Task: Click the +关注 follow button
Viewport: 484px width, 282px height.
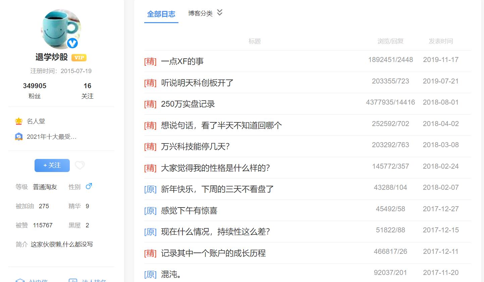Action: (52, 165)
